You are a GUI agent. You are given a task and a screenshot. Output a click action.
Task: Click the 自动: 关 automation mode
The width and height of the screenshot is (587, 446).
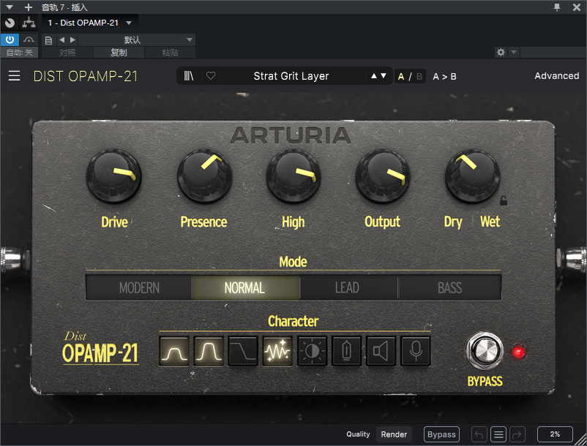click(x=19, y=53)
